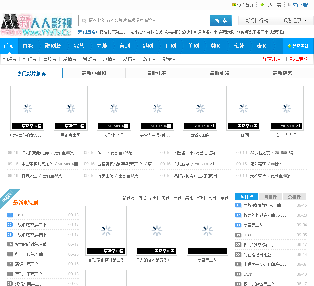Open 美剧 in the main navigation

coord(193,46)
